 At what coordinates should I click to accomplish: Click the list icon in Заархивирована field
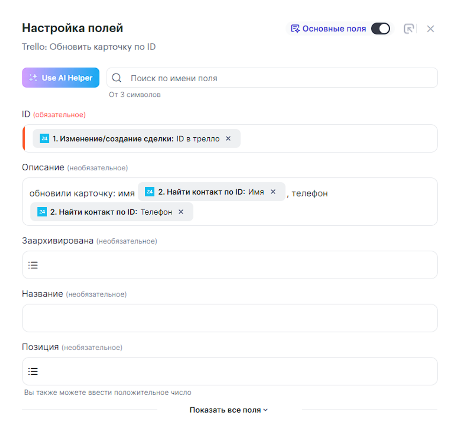coord(33,265)
